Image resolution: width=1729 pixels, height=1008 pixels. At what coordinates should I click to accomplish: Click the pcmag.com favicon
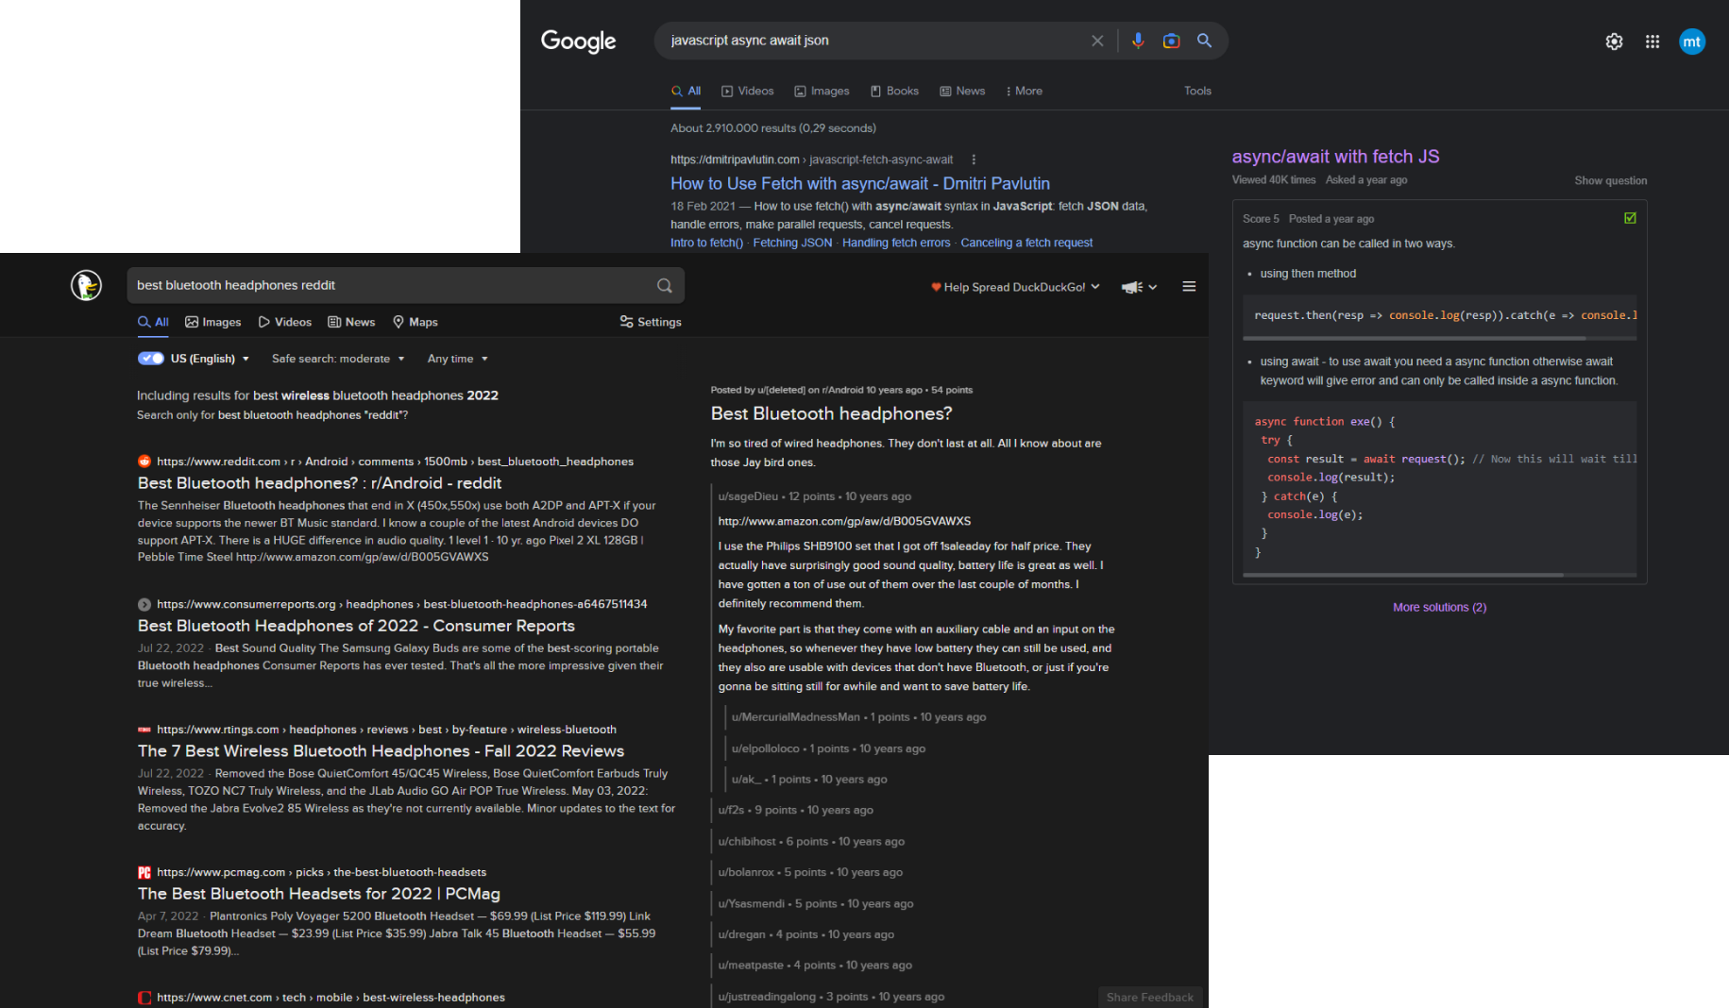point(144,872)
